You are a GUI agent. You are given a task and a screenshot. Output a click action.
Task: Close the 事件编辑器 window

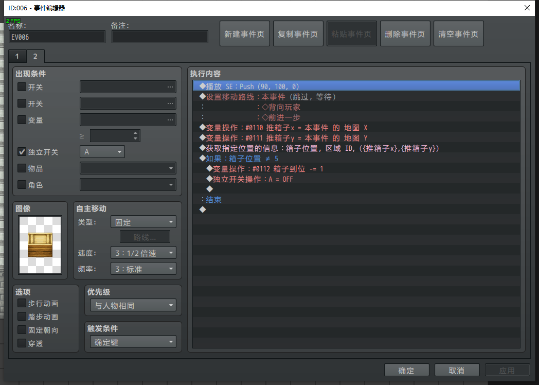click(527, 8)
